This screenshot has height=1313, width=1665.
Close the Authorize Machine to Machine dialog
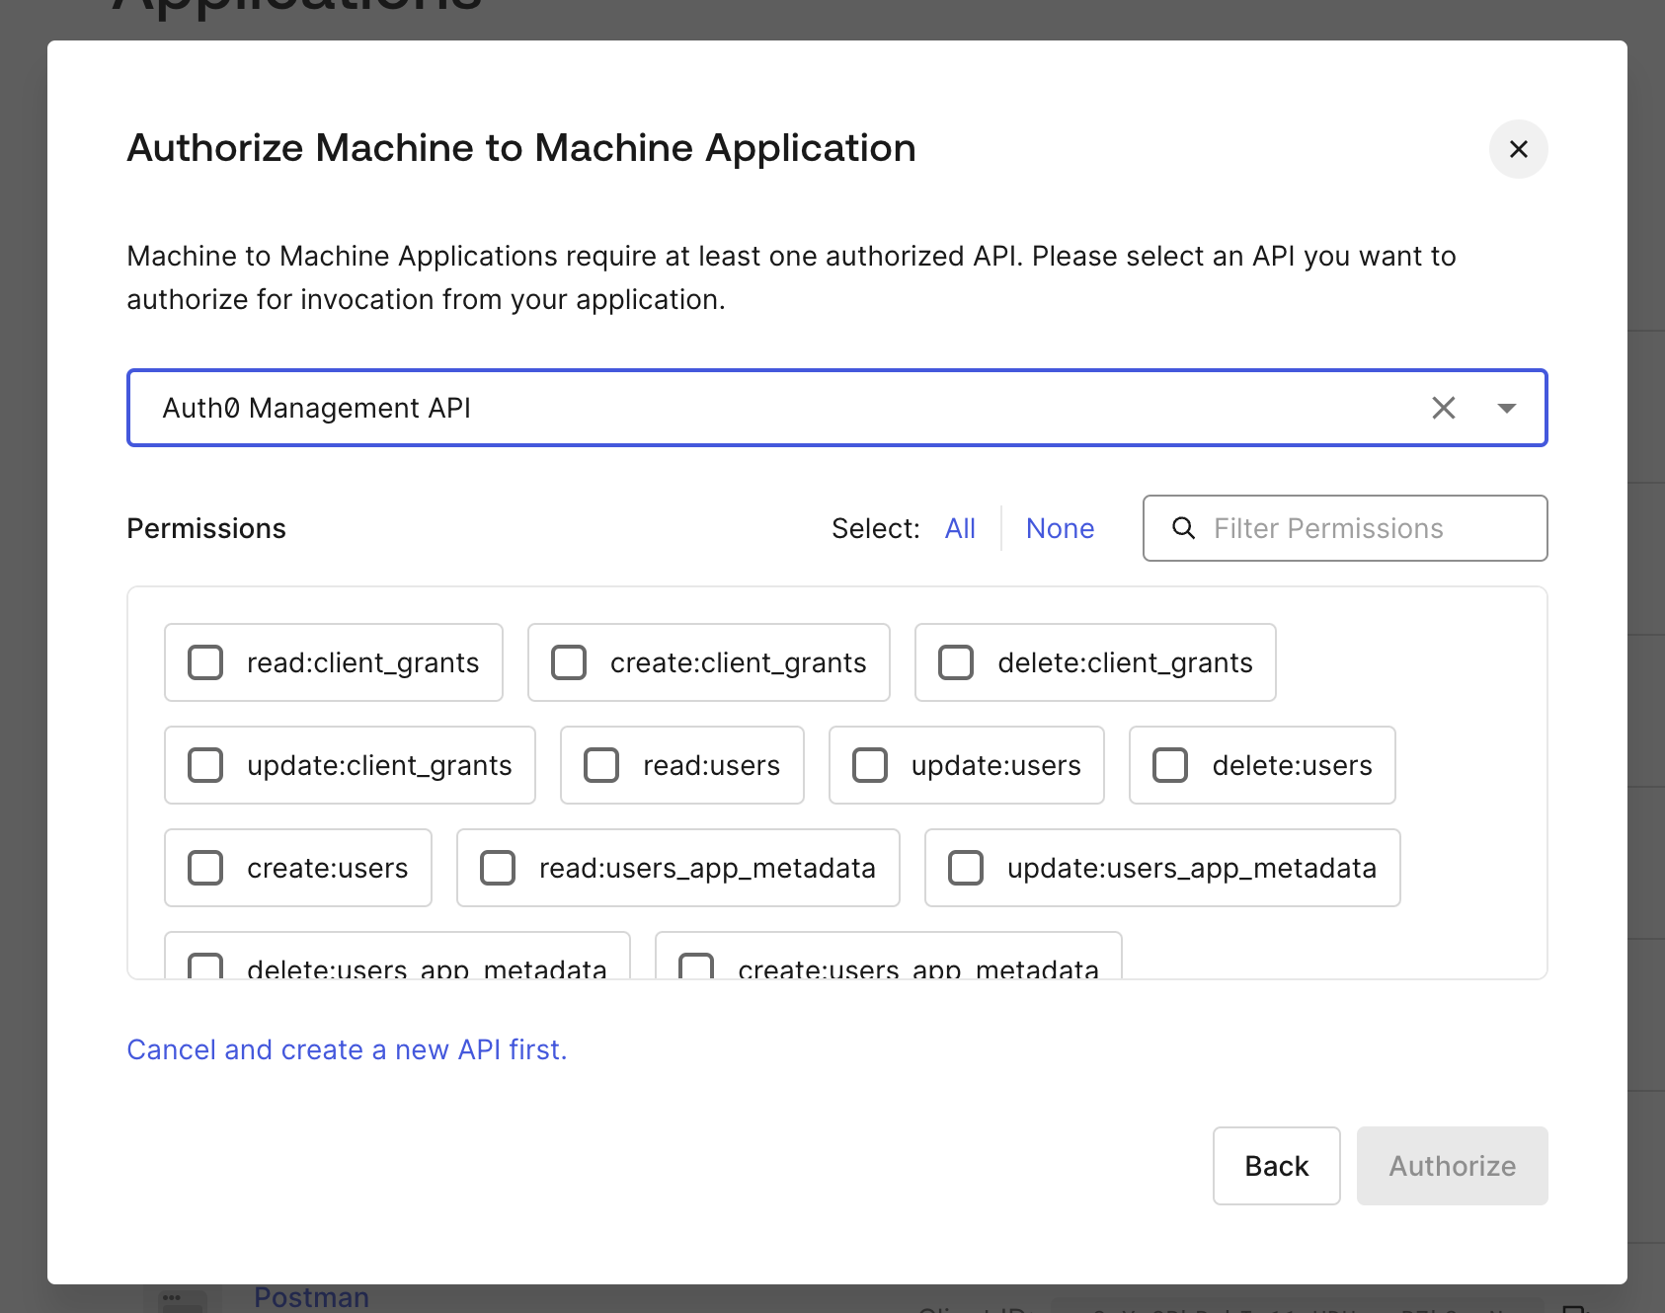click(1518, 149)
